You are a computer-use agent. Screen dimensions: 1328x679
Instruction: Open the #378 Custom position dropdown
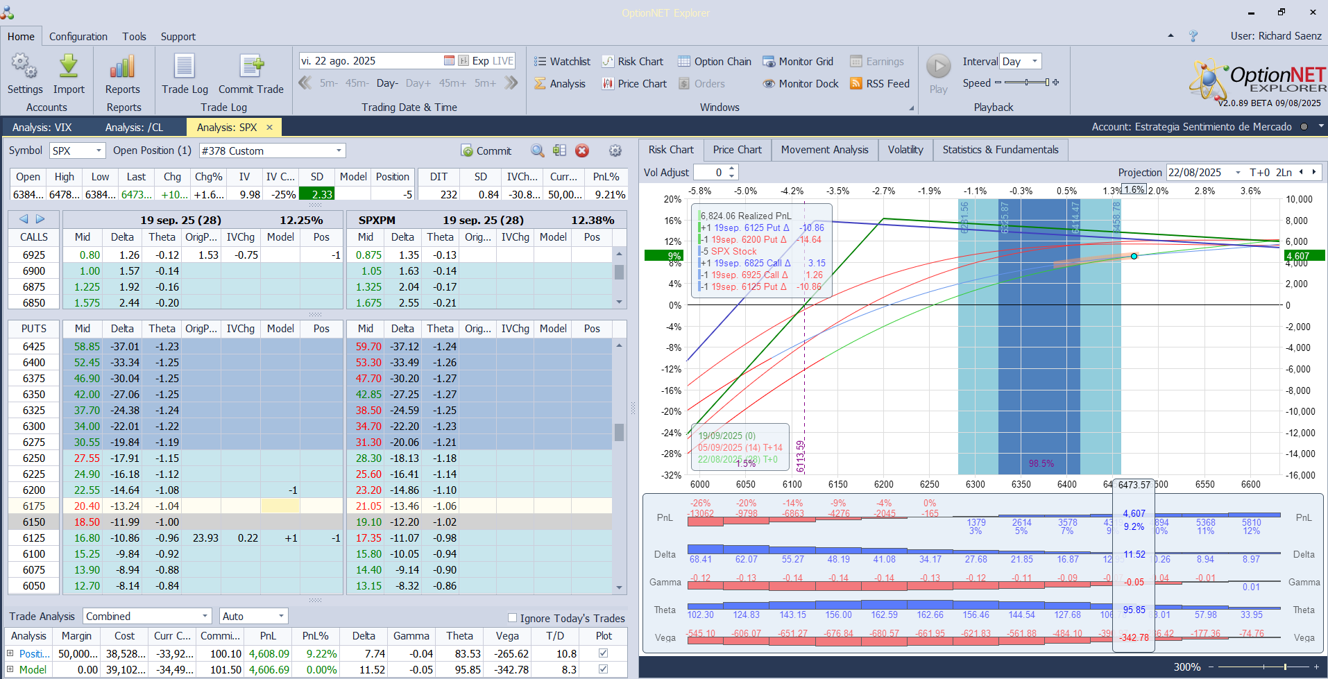click(x=339, y=151)
